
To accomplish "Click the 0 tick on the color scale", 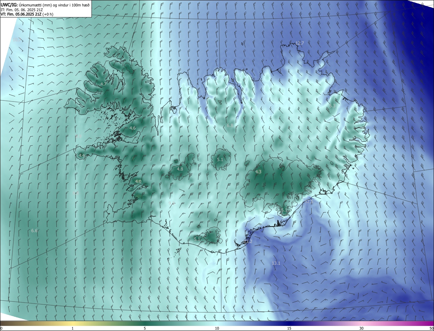I will [1, 328].
